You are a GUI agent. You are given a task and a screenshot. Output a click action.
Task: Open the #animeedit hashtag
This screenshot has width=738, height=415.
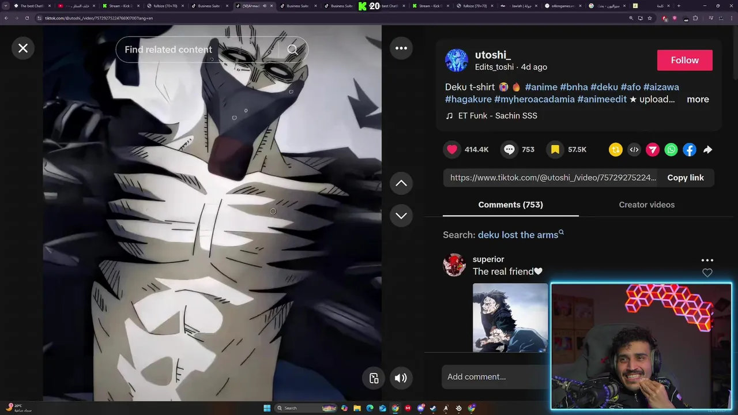coord(602,99)
